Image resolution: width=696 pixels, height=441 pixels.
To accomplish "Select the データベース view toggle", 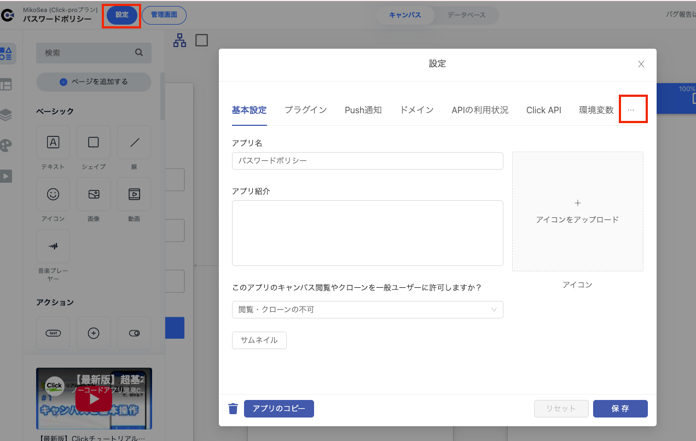I will coord(466,15).
